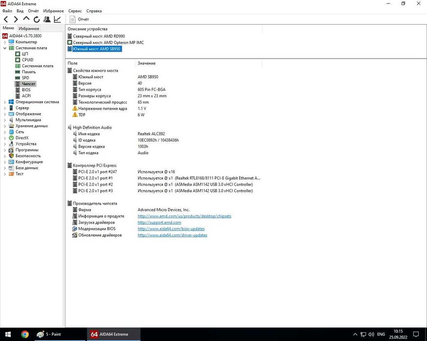
Task: Open the Сервис menu
Action: [x=75, y=11]
